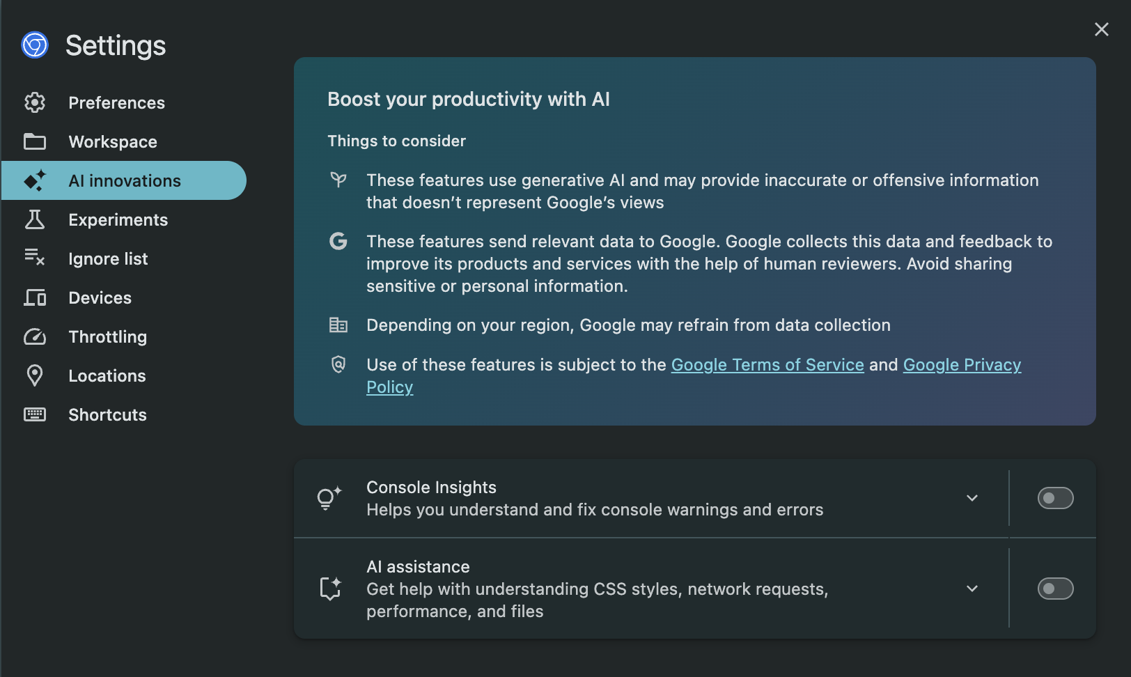1131x677 pixels.
Task: Turn on the AI assistance toggle
Action: [x=1055, y=589]
